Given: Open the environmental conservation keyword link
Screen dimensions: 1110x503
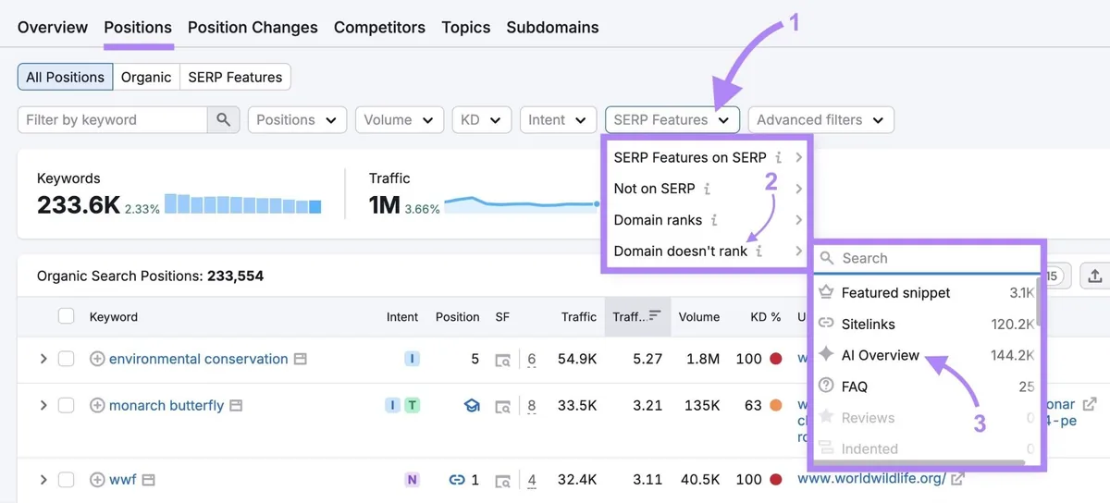Looking at the screenshot, I should [x=199, y=359].
